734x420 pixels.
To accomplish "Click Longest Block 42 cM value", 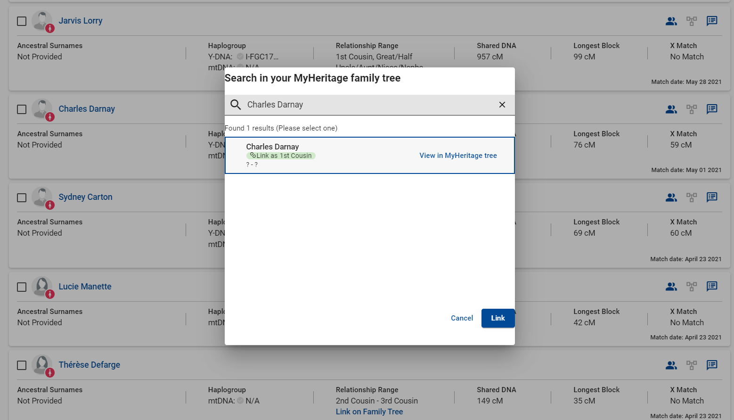I will [x=584, y=322].
